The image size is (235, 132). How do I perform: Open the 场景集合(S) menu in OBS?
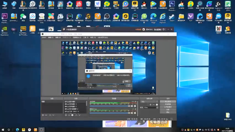[x=77, y=37]
